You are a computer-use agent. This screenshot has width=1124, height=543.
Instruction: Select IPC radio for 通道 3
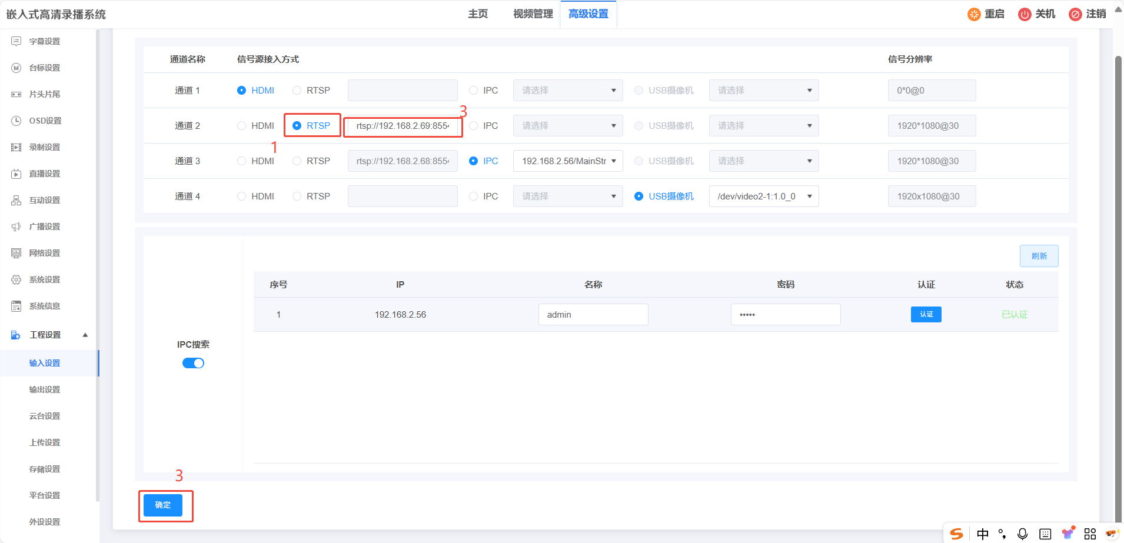[473, 161]
